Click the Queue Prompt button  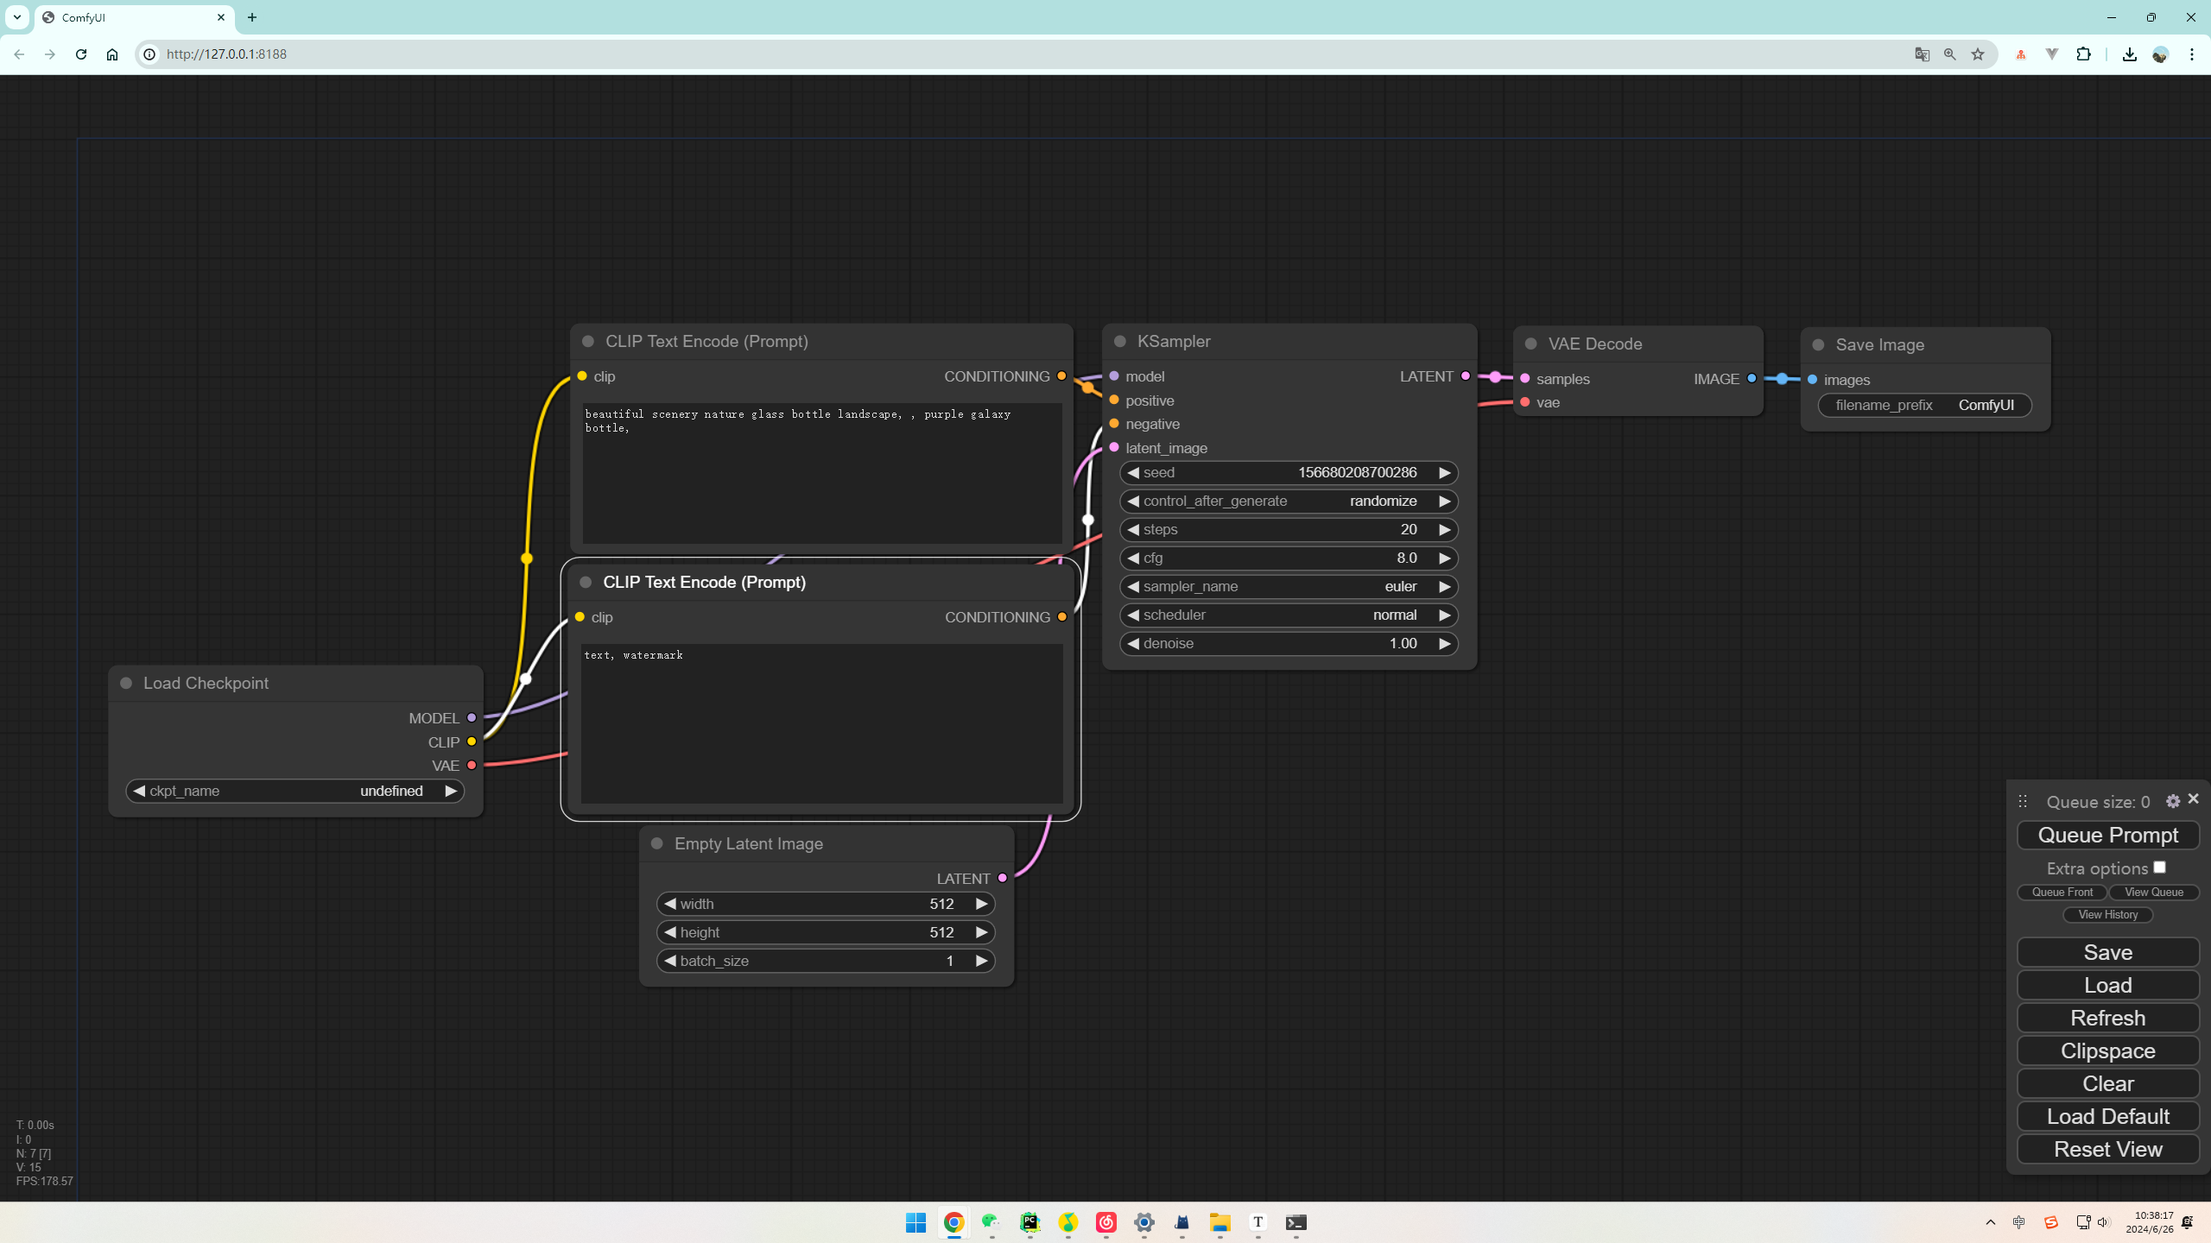(x=2107, y=835)
